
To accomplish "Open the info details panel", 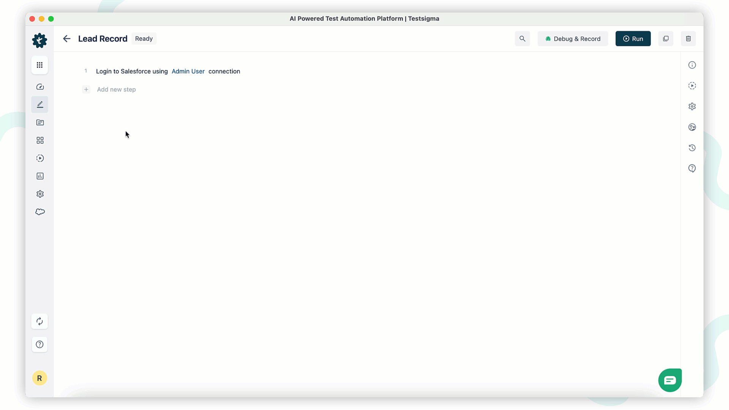I will coord(692,65).
